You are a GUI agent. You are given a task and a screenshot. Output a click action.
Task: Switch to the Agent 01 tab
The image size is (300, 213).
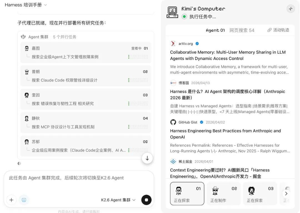(x=215, y=30)
